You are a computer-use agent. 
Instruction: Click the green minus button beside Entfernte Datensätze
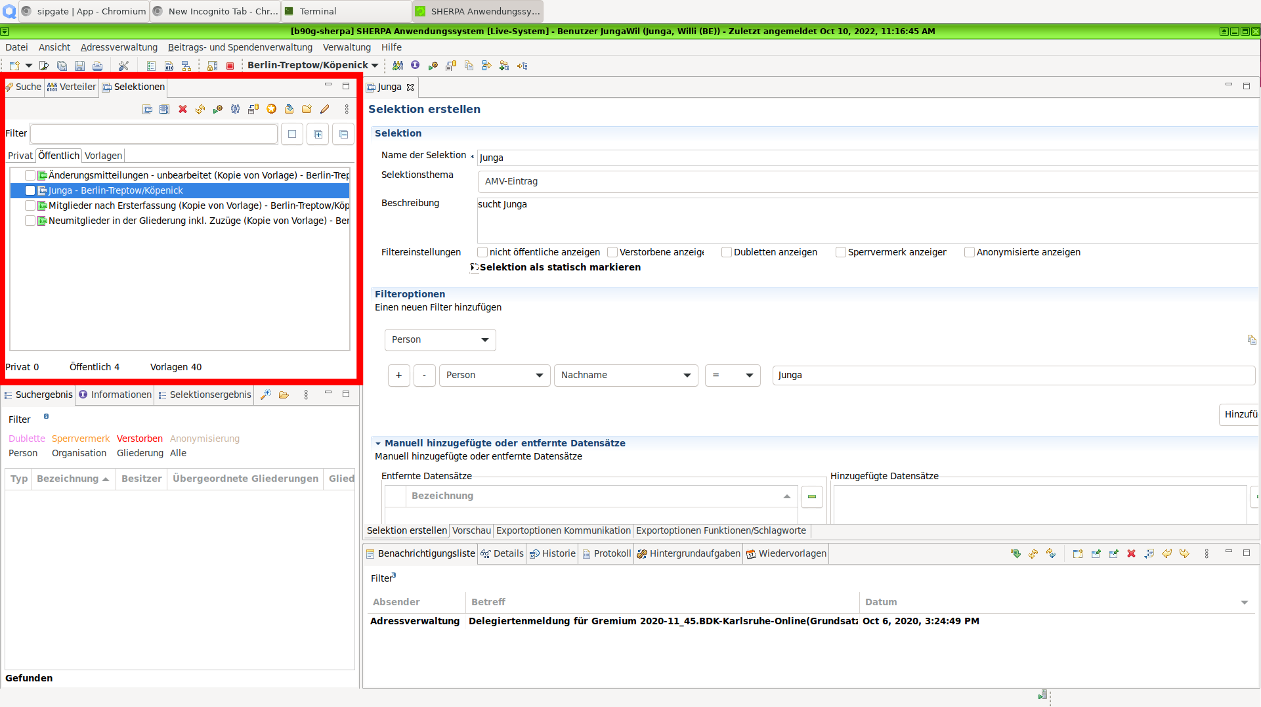pyautogui.click(x=812, y=497)
